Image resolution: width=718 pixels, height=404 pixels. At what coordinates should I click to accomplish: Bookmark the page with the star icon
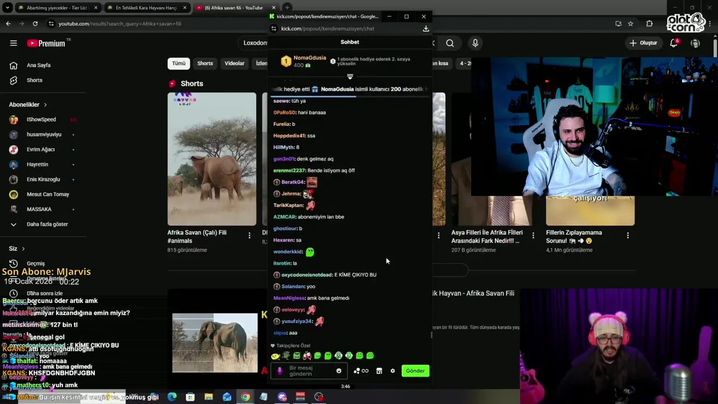click(630, 24)
